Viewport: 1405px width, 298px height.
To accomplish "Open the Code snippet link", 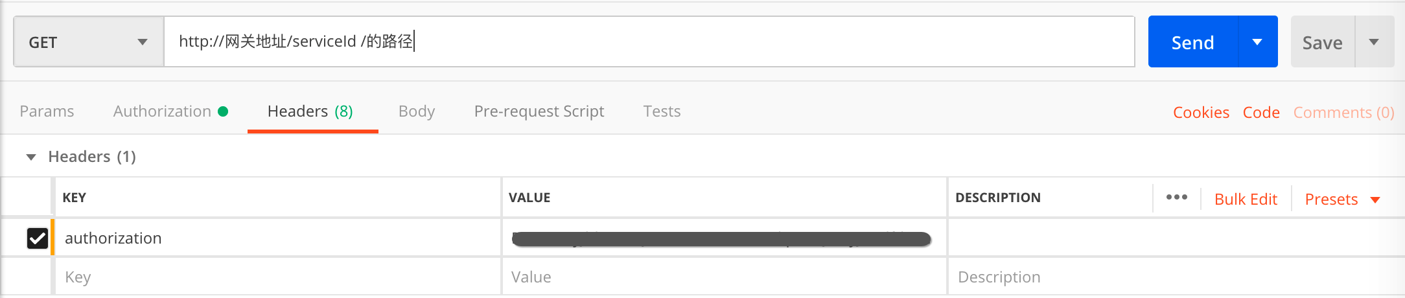I will click(x=1261, y=112).
